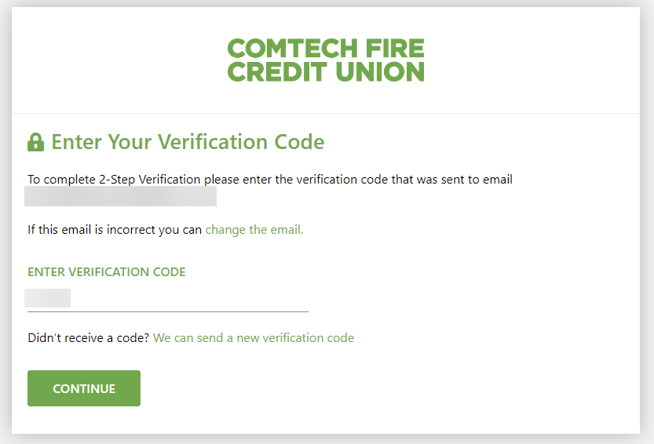Image resolution: width=654 pixels, height=444 pixels.
Task: Click the "CREDIT UNION" line of the logo
Action: (x=326, y=72)
